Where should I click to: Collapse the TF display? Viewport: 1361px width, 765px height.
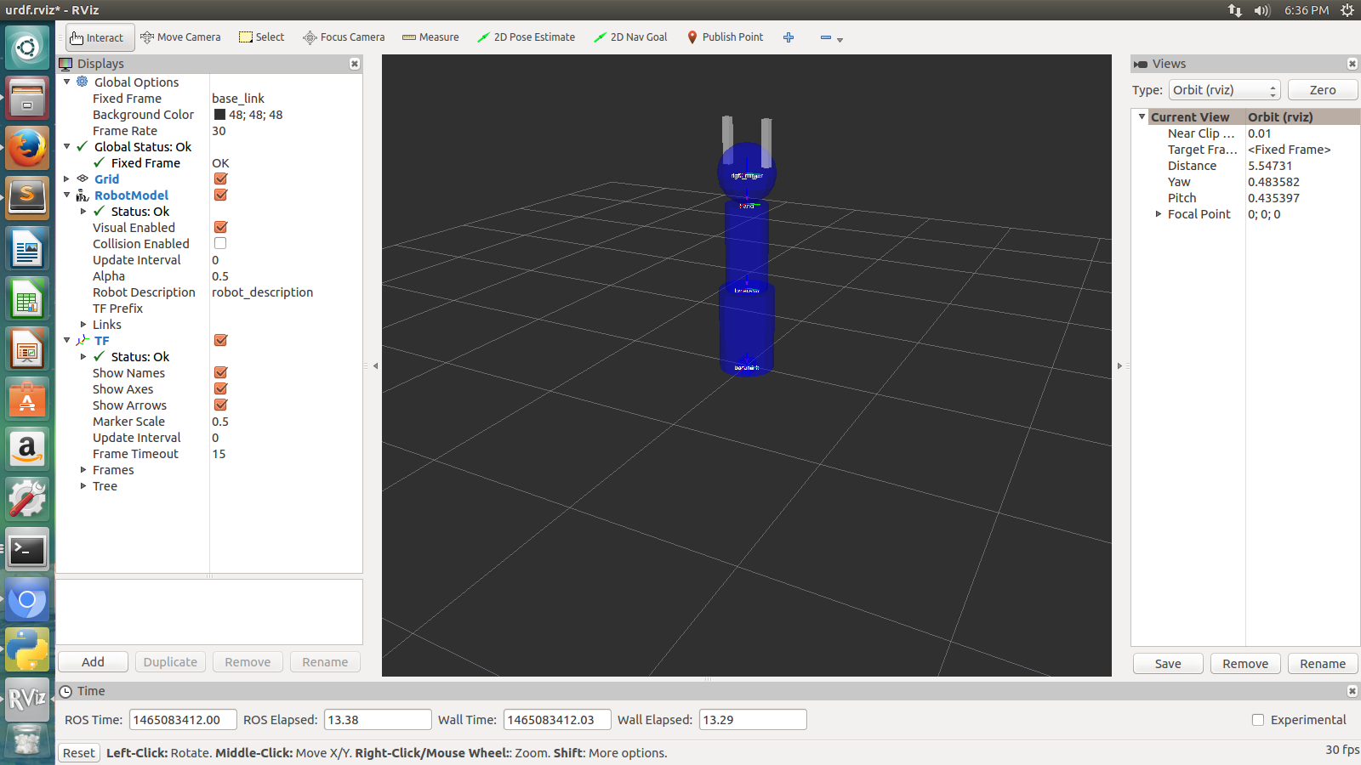point(67,340)
